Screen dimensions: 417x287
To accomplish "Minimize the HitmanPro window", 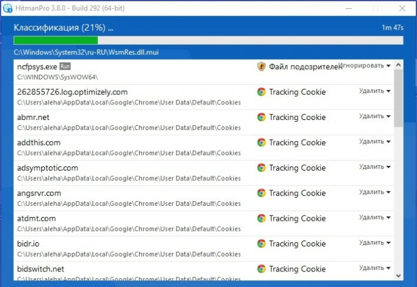I will pos(348,8).
